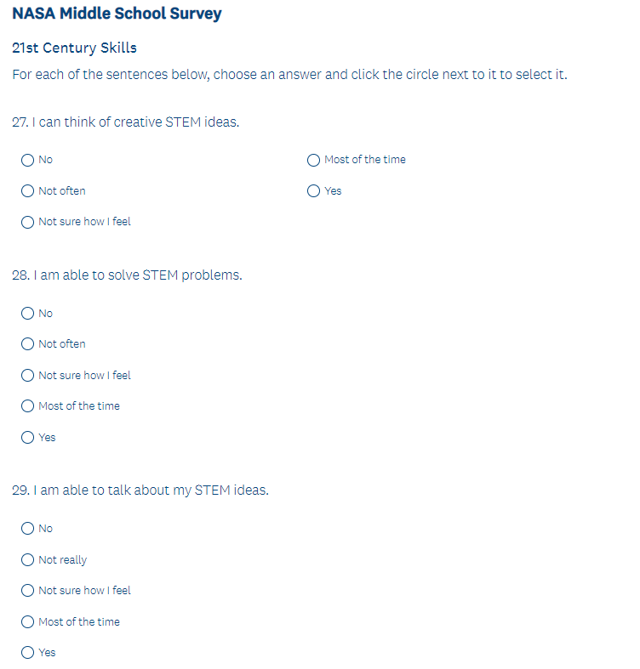Choose 'Not often' for creative STEM ideas
This screenshot has width=640, height=669.
[x=28, y=191]
